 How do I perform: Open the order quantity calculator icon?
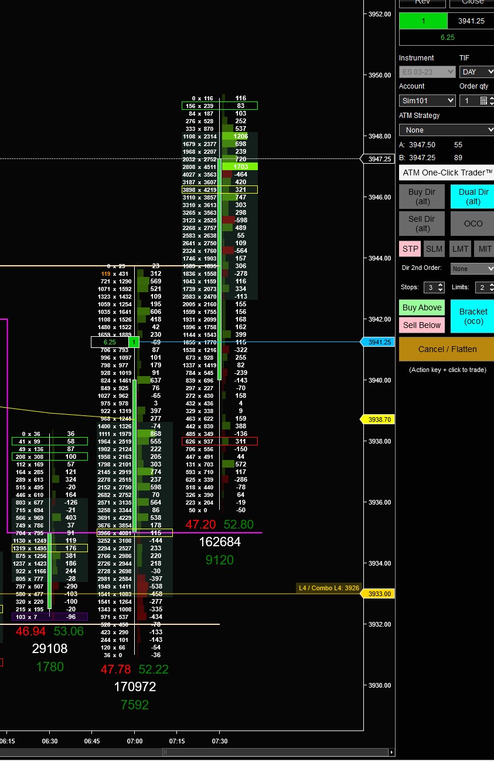(483, 101)
